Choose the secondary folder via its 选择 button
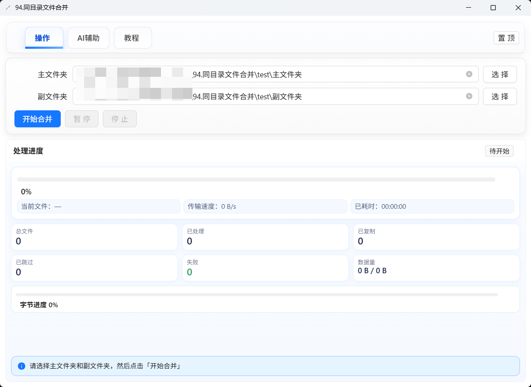The width and height of the screenshot is (531, 387). [x=500, y=96]
